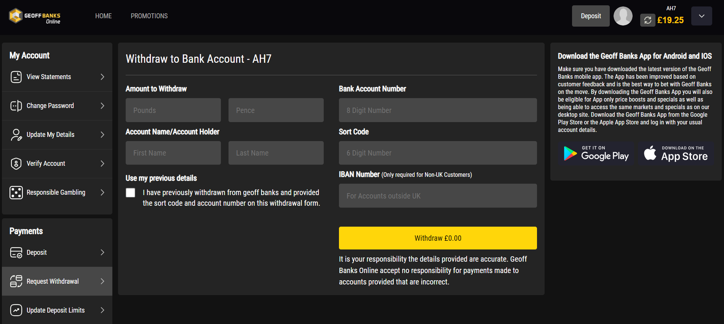Select Verify Account menu entry

coord(57,164)
